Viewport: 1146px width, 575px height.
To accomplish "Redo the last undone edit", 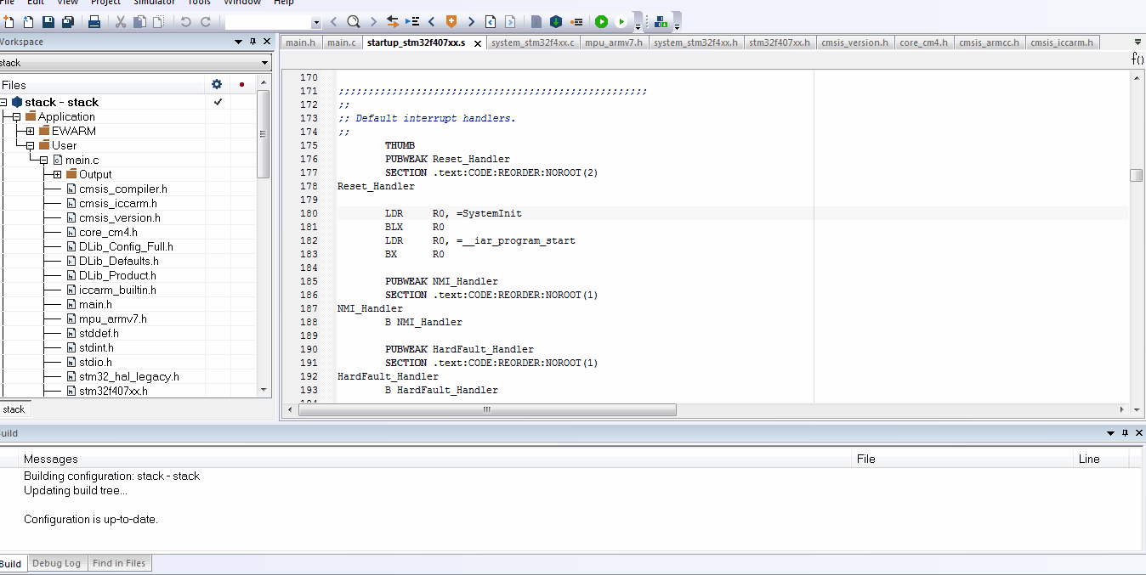I will (x=205, y=21).
